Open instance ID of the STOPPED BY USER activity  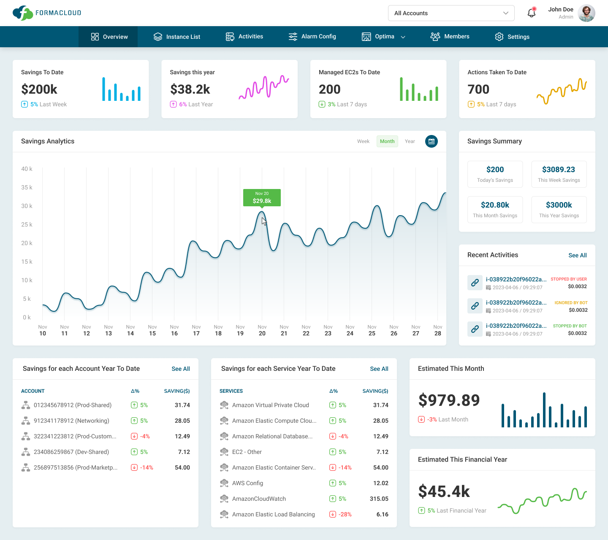tap(516, 279)
